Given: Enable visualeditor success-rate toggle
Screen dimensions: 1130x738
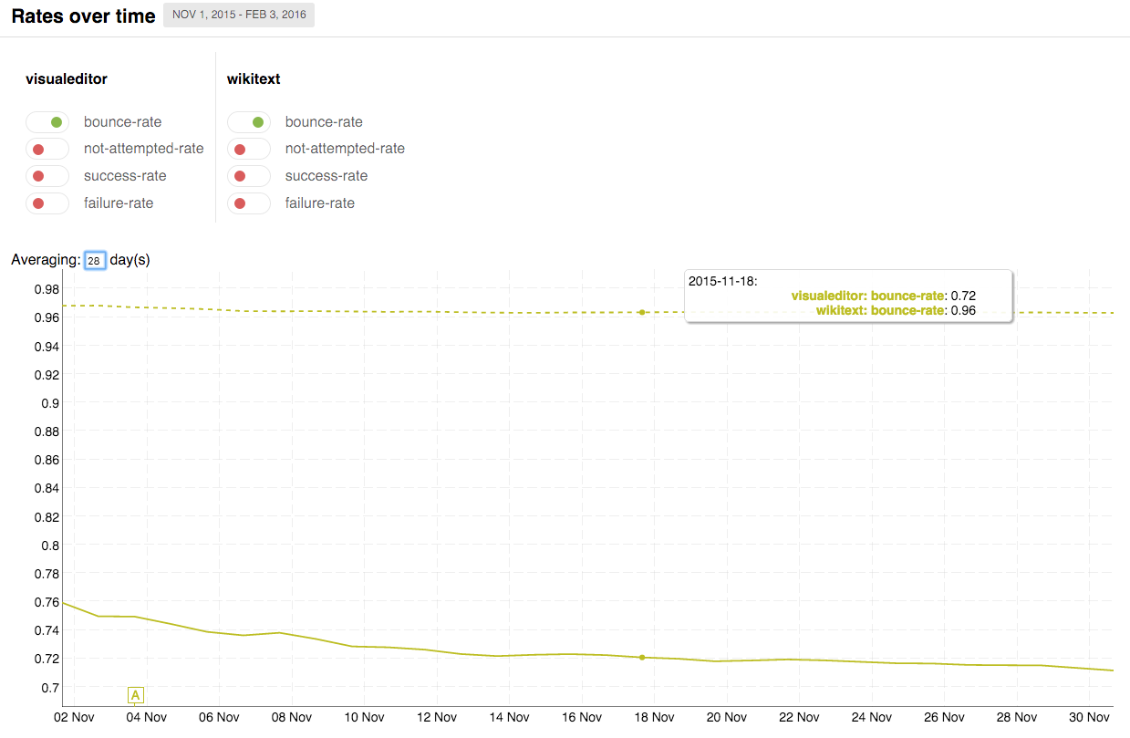Looking at the screenshot, I should click(x=47, y=176).
